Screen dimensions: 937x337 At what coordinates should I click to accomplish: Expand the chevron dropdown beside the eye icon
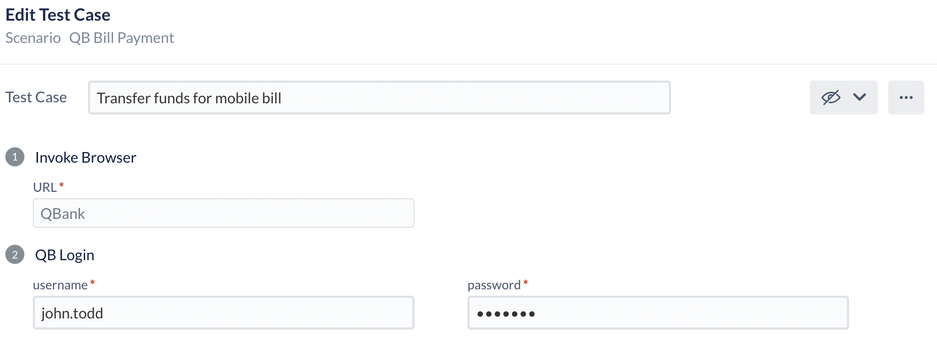click(x=860, y=97)
